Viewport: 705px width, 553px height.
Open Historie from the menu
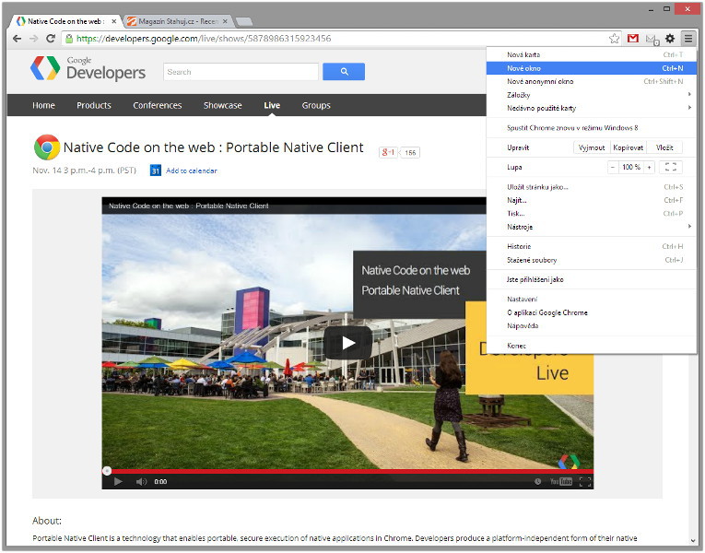(x=592, y=246)
